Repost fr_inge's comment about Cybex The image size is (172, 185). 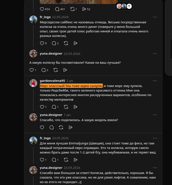[x=66, y=43]
